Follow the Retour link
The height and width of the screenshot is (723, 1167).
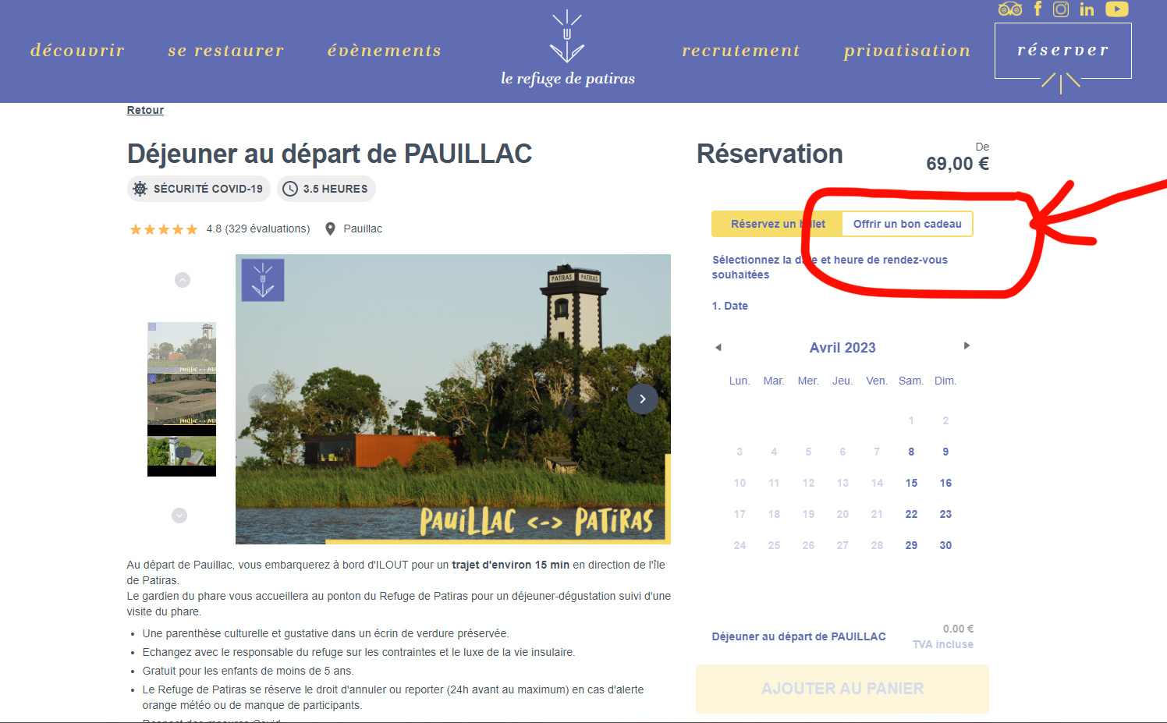tap(145, 110)
